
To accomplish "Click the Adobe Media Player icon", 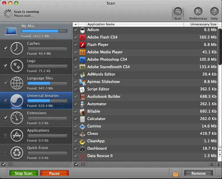I will (x=82, y=52).
